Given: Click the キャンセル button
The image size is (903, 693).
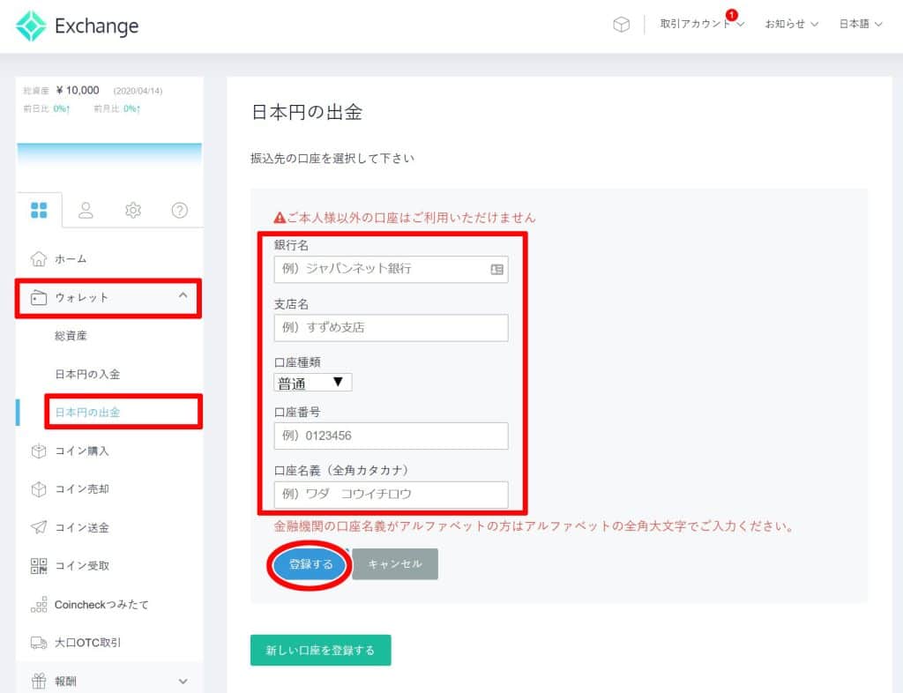Looking at the screenshot, I should tap(395, 564).
